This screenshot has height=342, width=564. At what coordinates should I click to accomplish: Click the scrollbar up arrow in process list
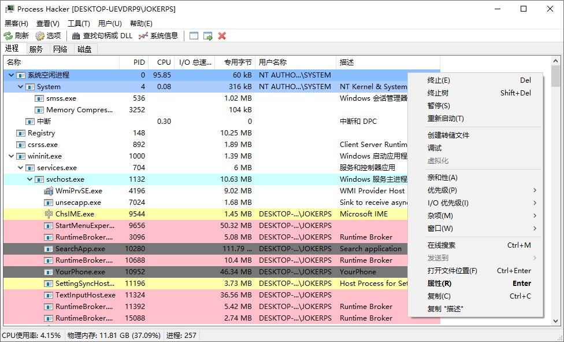click(x=555, y=61)
